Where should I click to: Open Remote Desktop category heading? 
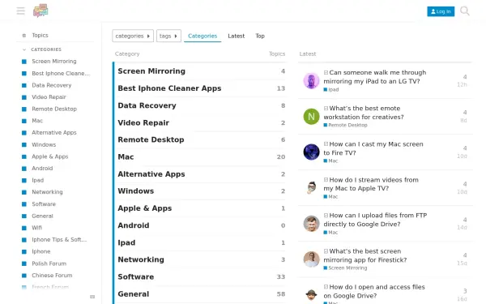[x=151, y=140]
